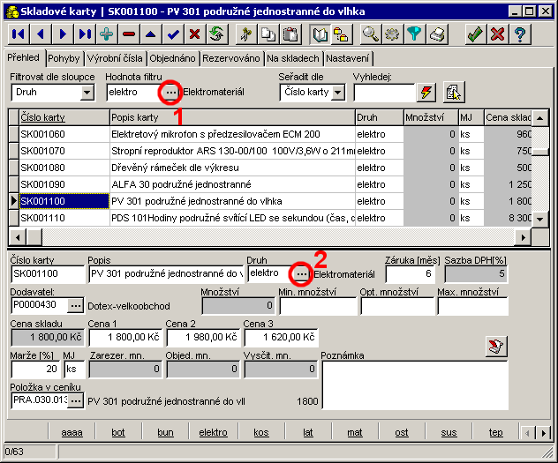Screen dimensions: 558x463
Task: Add new record with plus icon
Action: 107,34
